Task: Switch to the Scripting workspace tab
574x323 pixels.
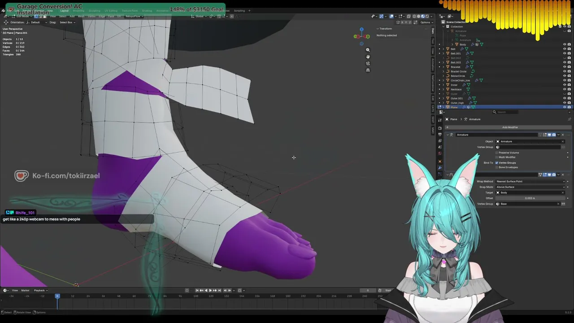Action: tap(239, 11)
